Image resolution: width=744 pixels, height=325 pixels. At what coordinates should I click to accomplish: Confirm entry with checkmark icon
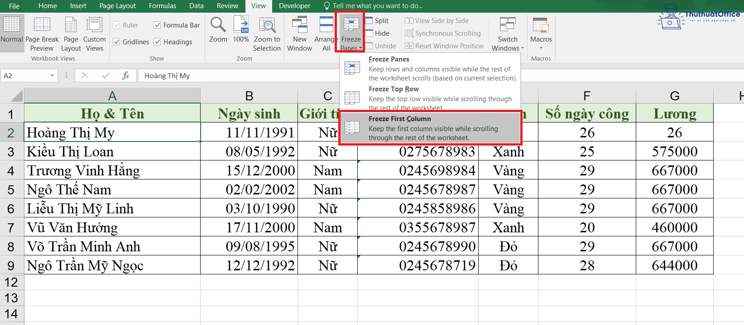(x=106, y=75)
